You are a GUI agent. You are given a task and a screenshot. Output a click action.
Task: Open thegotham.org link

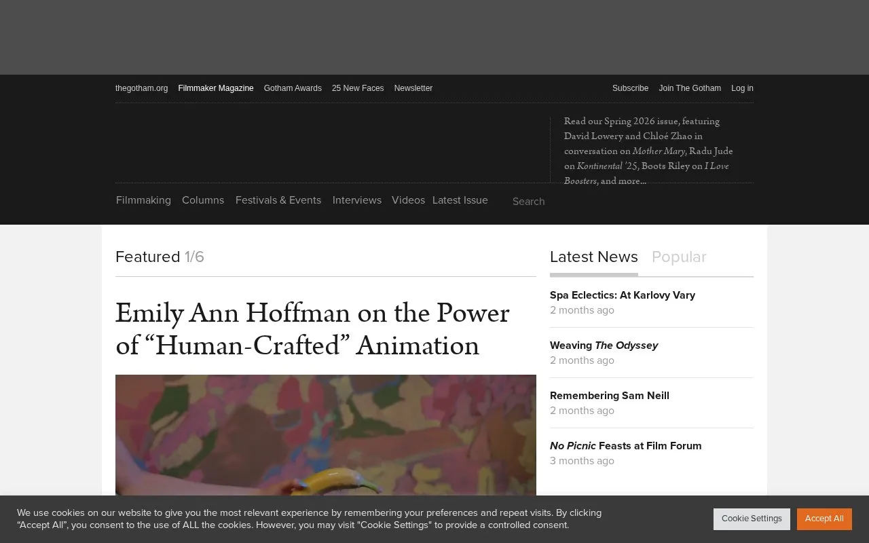coord(141,88)
